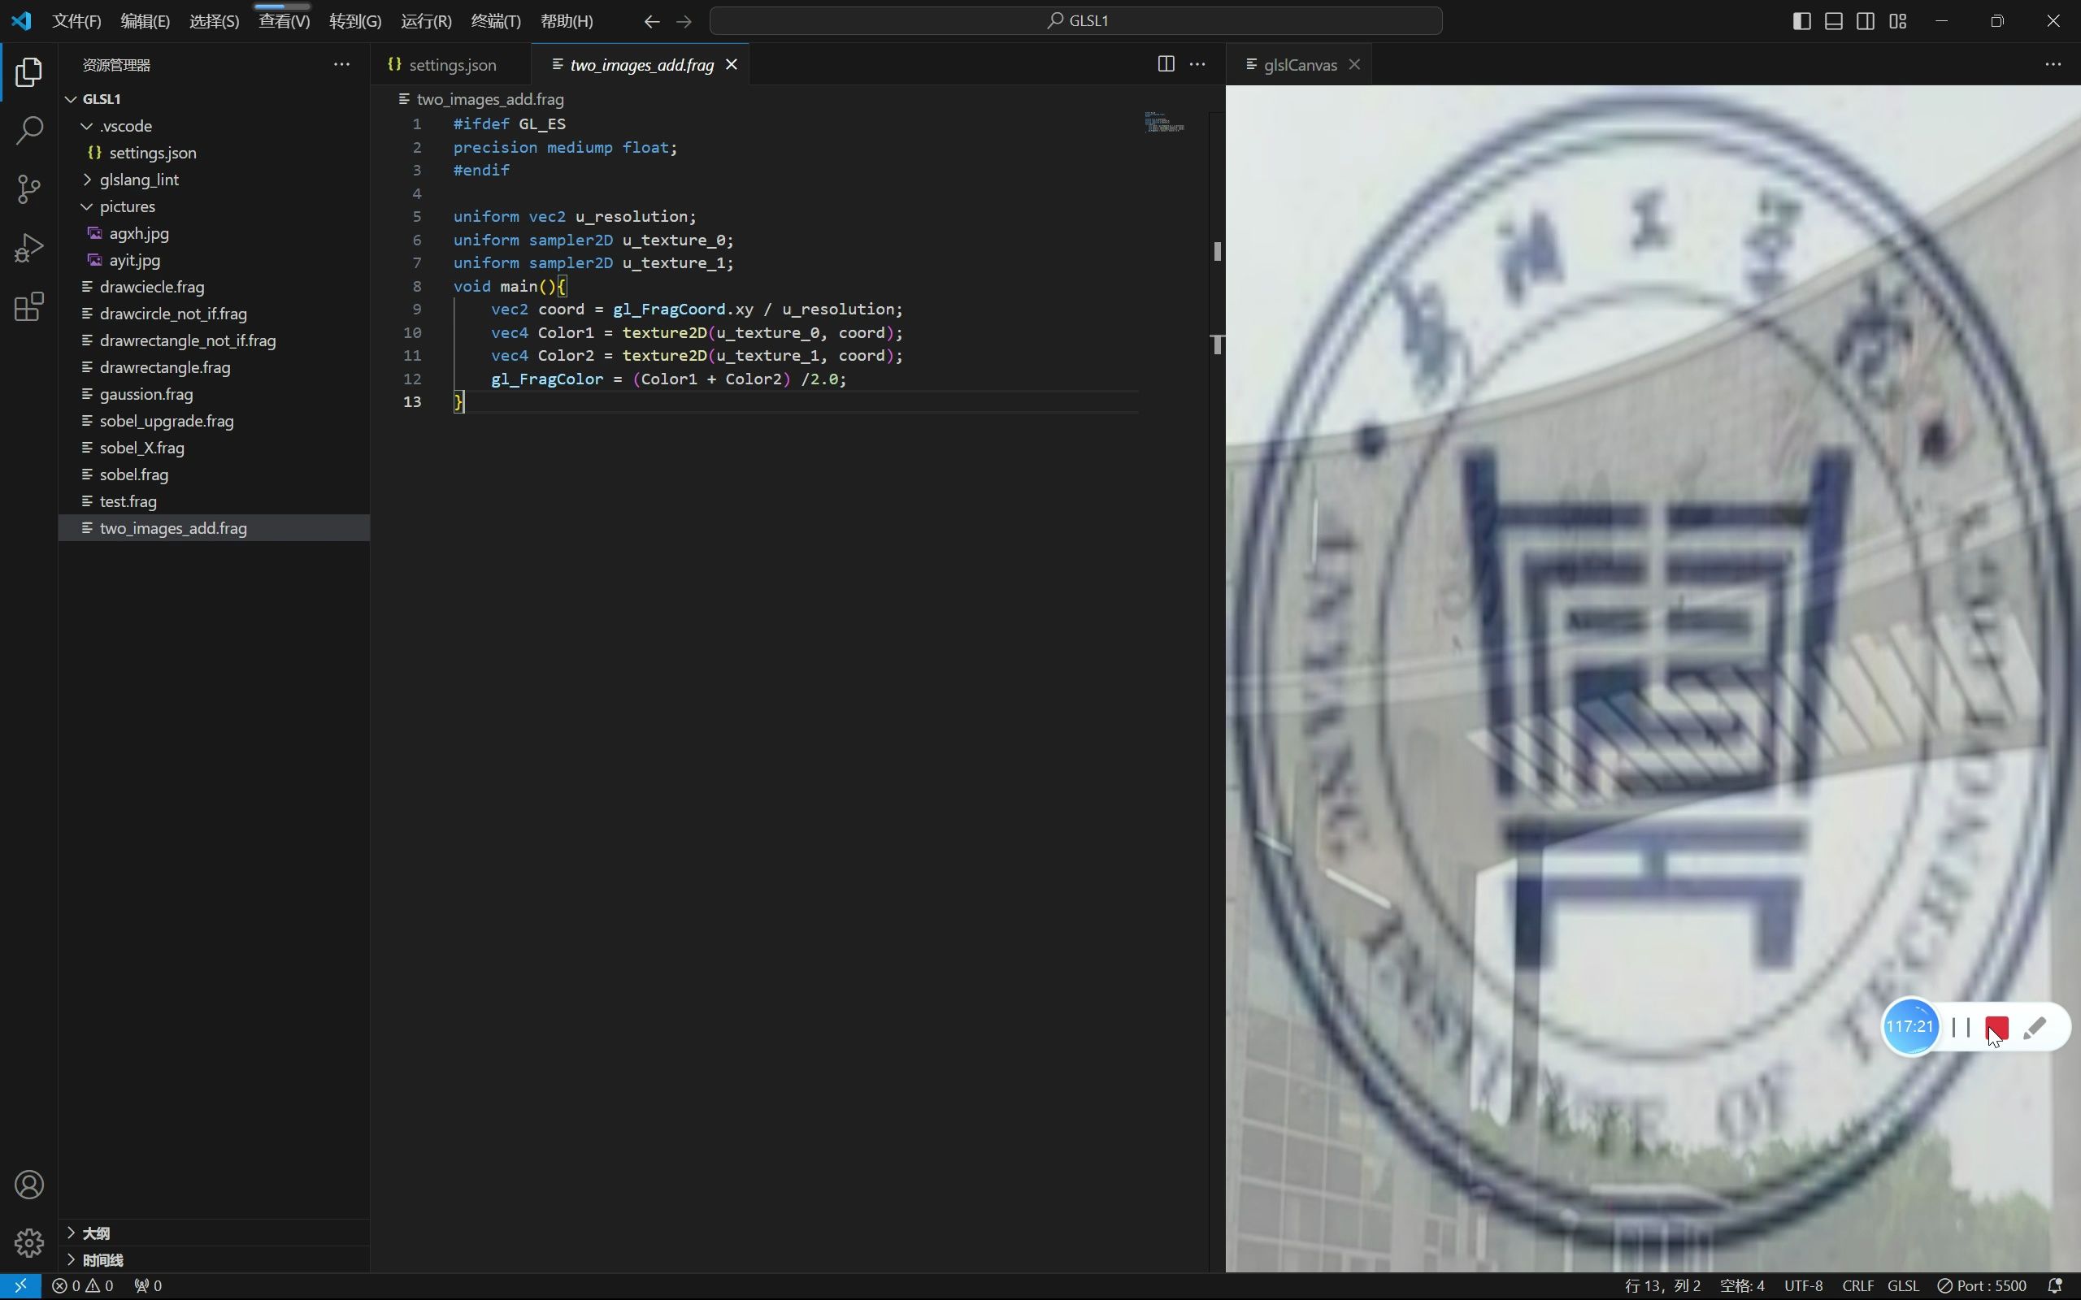2081x1300 pixels.
Task: Switch to the settings.json tab
Action: pos(451,64)
